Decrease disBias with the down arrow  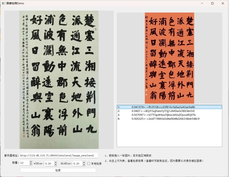point(84,165)
